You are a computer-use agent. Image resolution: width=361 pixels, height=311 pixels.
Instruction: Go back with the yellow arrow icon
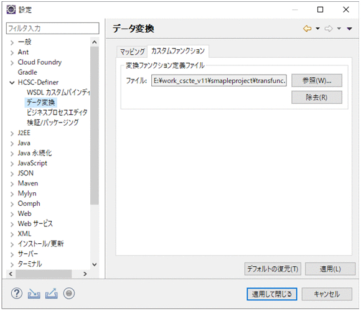[x=307, y=29]
